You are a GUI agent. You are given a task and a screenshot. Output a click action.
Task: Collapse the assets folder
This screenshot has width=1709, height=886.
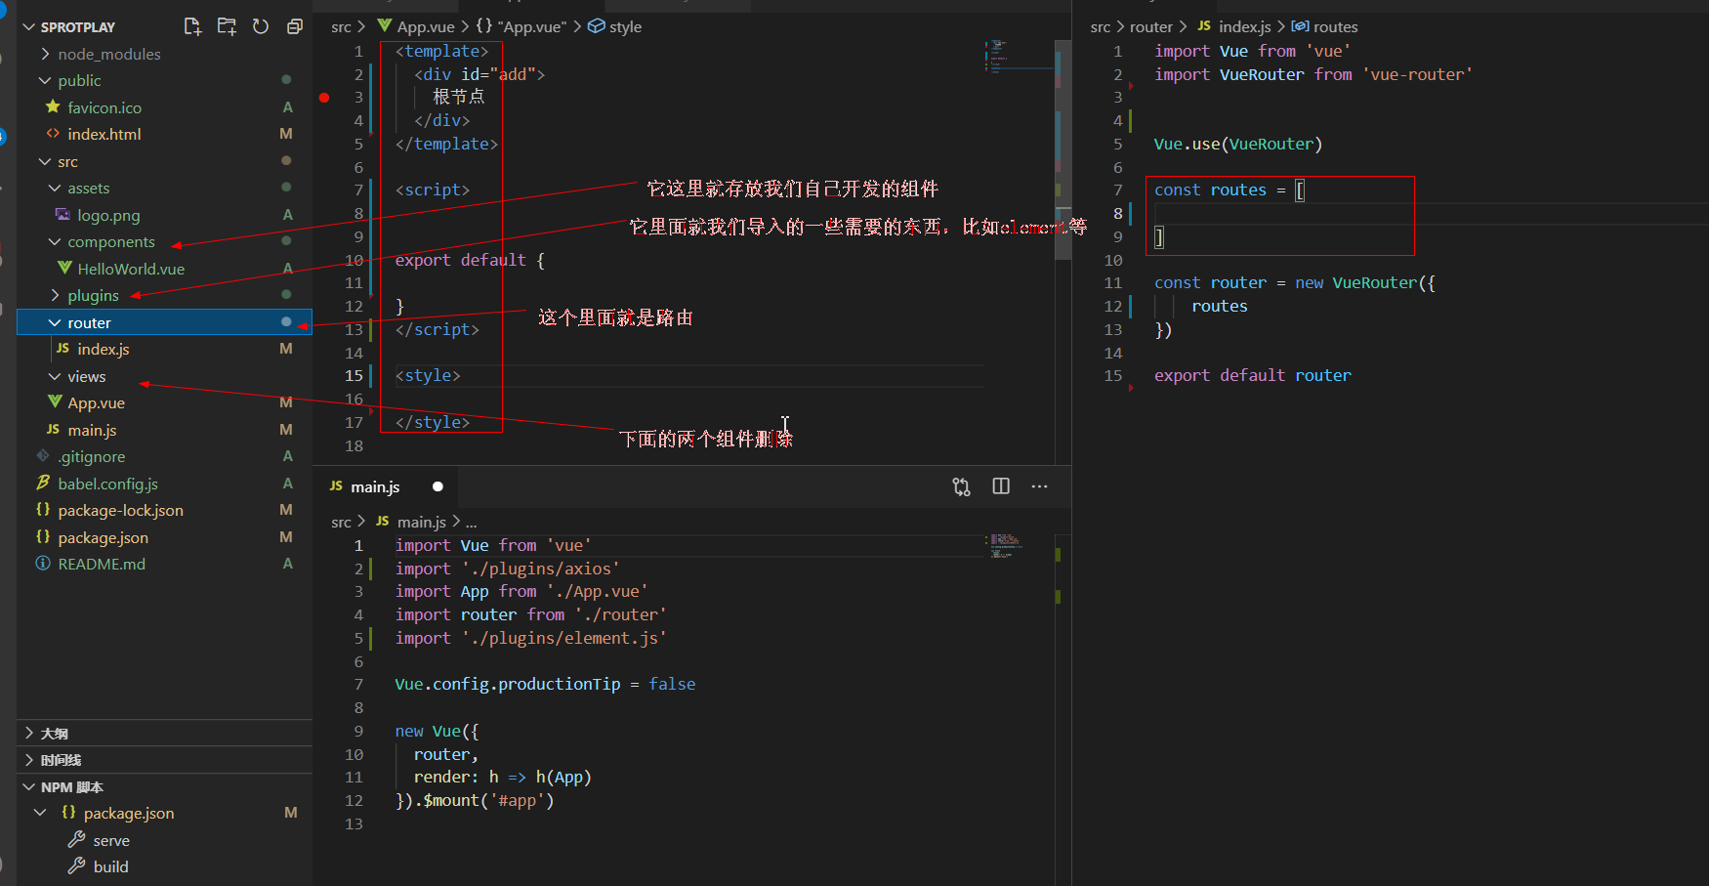[x=55, y=188]
